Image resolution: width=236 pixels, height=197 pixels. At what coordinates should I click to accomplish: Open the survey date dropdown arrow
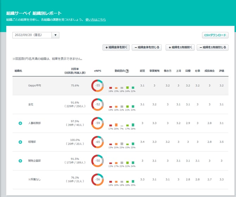click(x=55, y=35)
